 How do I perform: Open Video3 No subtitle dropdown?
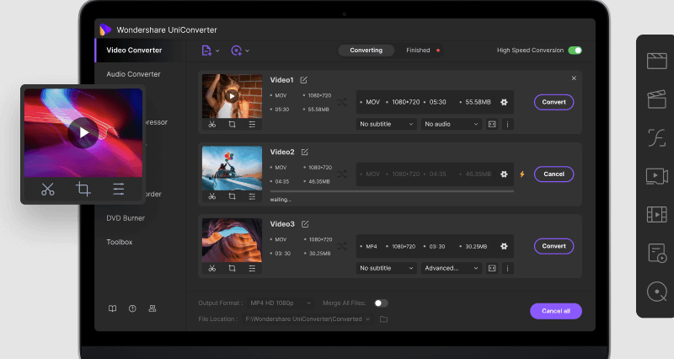[x=386, y=268]
